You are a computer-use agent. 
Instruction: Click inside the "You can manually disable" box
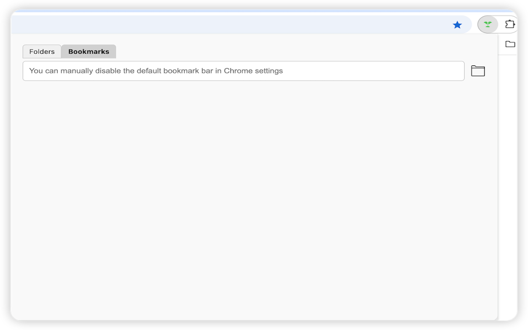[243, 71]
